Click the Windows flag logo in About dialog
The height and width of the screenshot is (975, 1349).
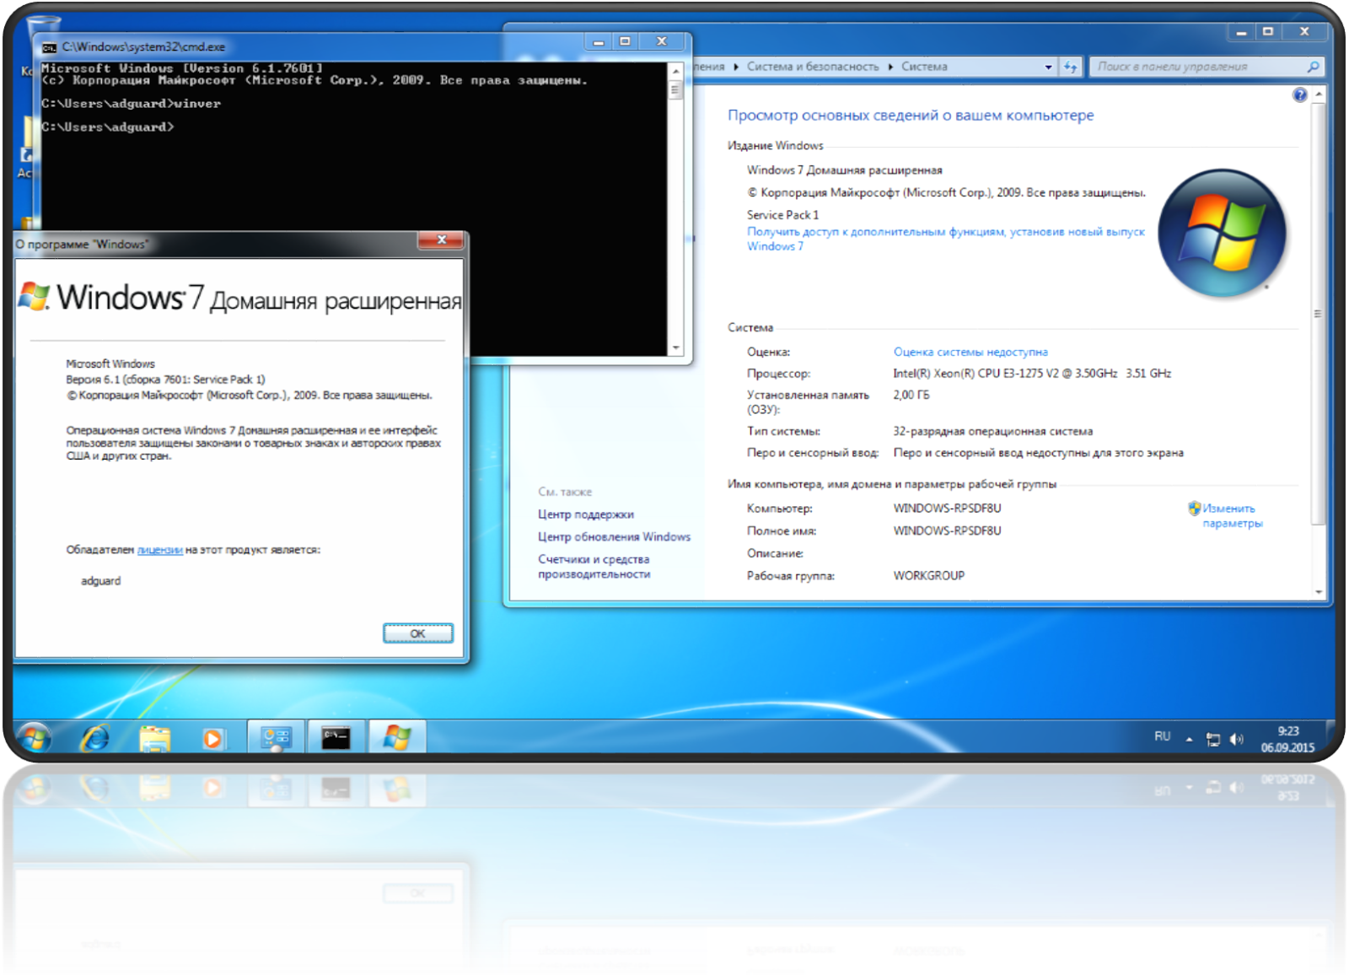point(35,296)
